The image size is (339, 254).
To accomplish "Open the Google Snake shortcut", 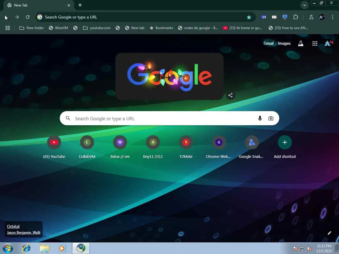I will click(252, 147).
